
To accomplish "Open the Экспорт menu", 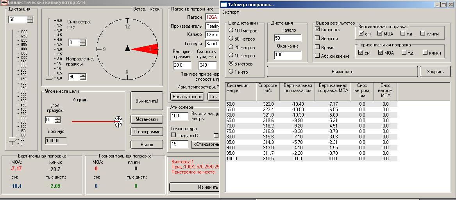I will coord(230,12).
